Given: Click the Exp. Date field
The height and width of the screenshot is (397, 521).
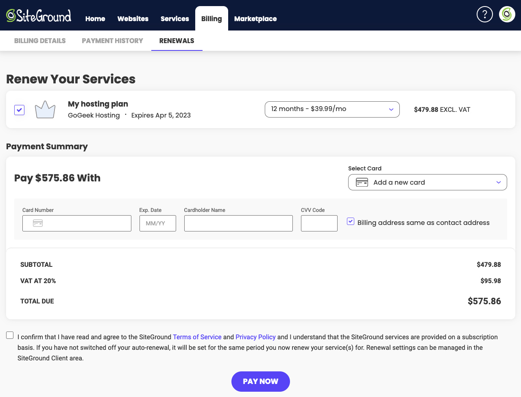Looking at the screenshot, I should coord(158,223).
